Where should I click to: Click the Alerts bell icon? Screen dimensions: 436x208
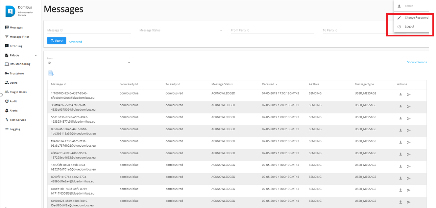(x=7, y=111)
